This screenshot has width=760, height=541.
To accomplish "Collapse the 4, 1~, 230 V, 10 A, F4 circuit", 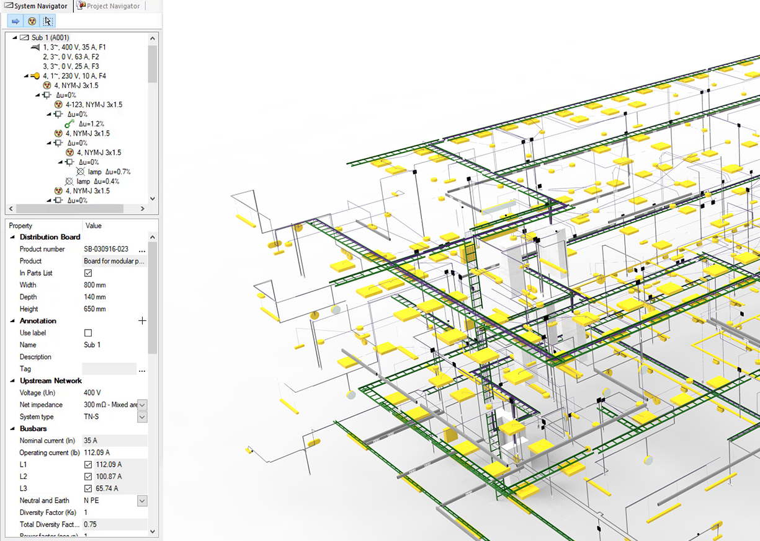I will [x=26, y=76].
